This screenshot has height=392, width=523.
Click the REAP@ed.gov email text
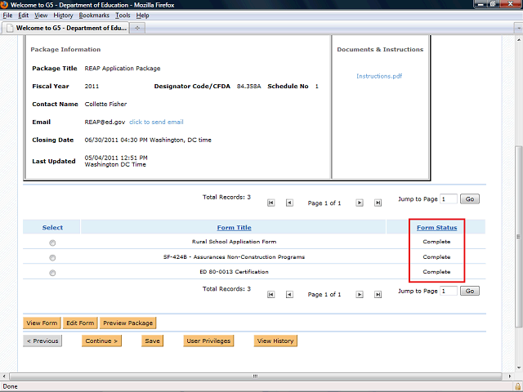coord(105,122)
